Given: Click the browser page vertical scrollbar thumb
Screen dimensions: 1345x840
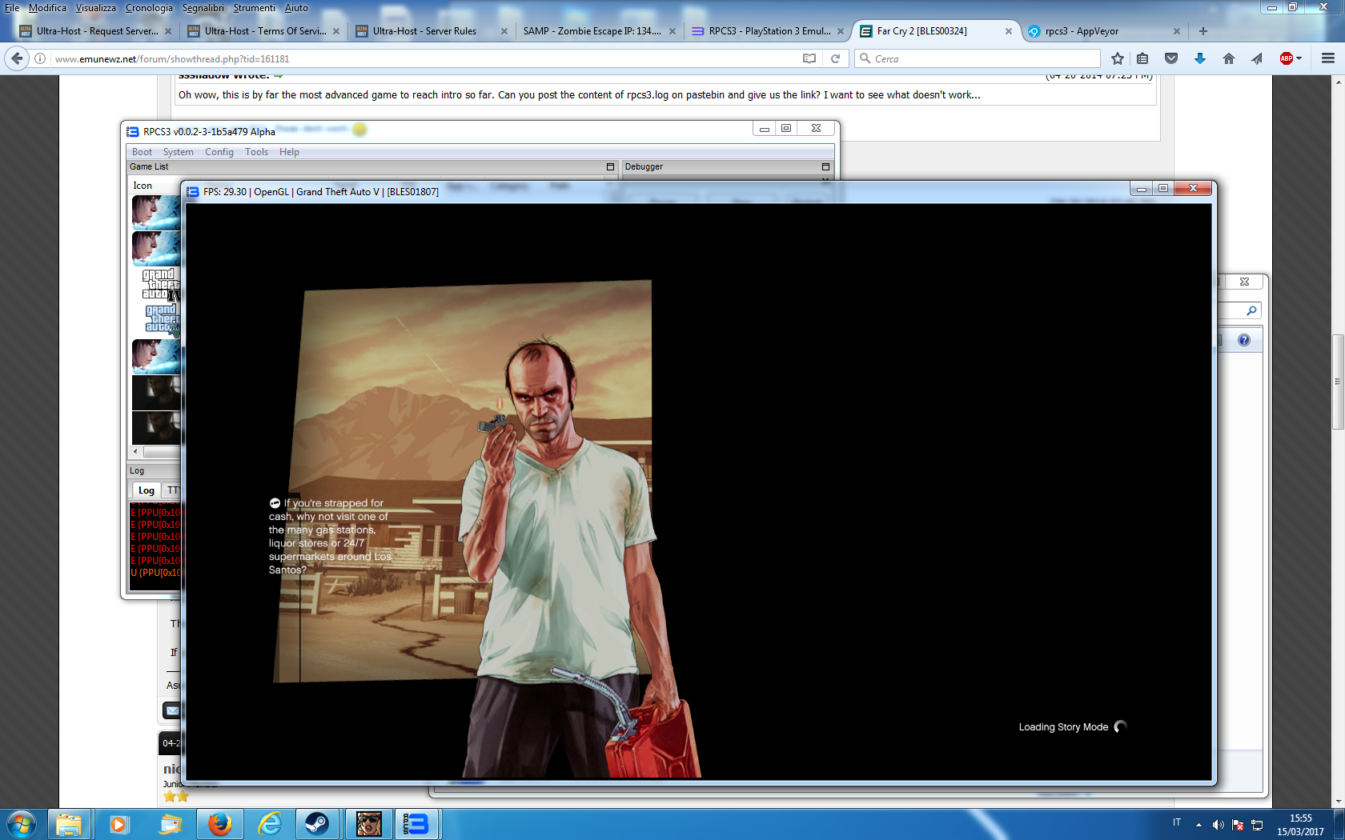Looking at the screenshot, I should [x=1338, y=382].
